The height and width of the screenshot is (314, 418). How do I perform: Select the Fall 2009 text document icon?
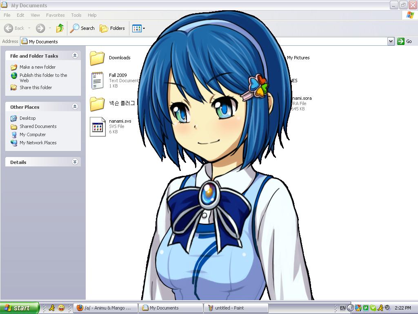pyautogui.click(x=97, y=81)
